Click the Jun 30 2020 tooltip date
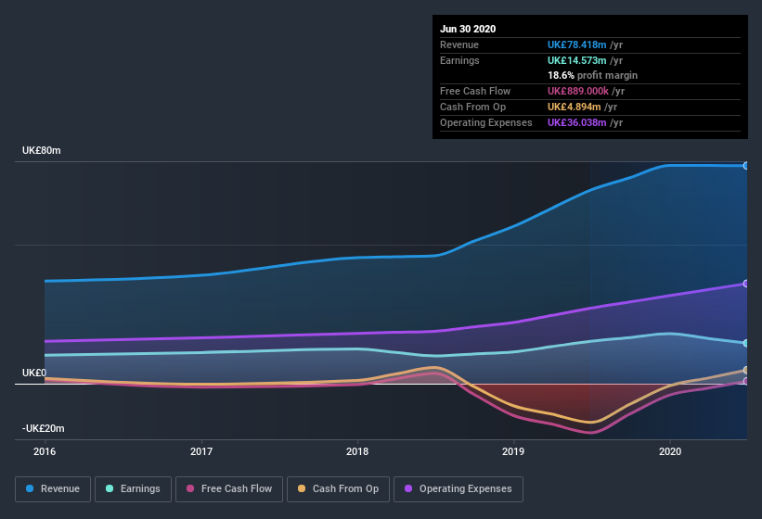This screenshot has width=762, height=519. 468,29
